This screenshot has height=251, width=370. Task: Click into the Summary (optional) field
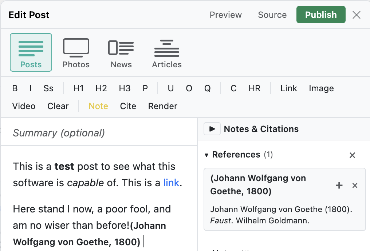tap(99, 133)
